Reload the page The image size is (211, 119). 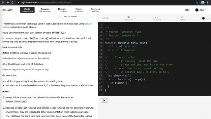13,2
